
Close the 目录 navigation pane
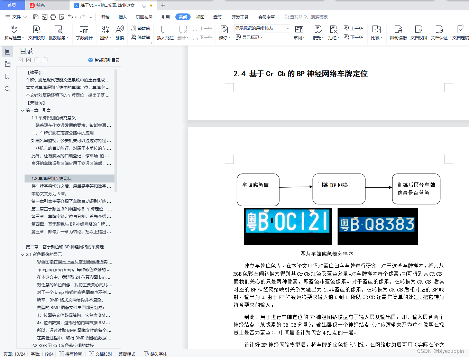pyautogui.click(x=116, y=51)
